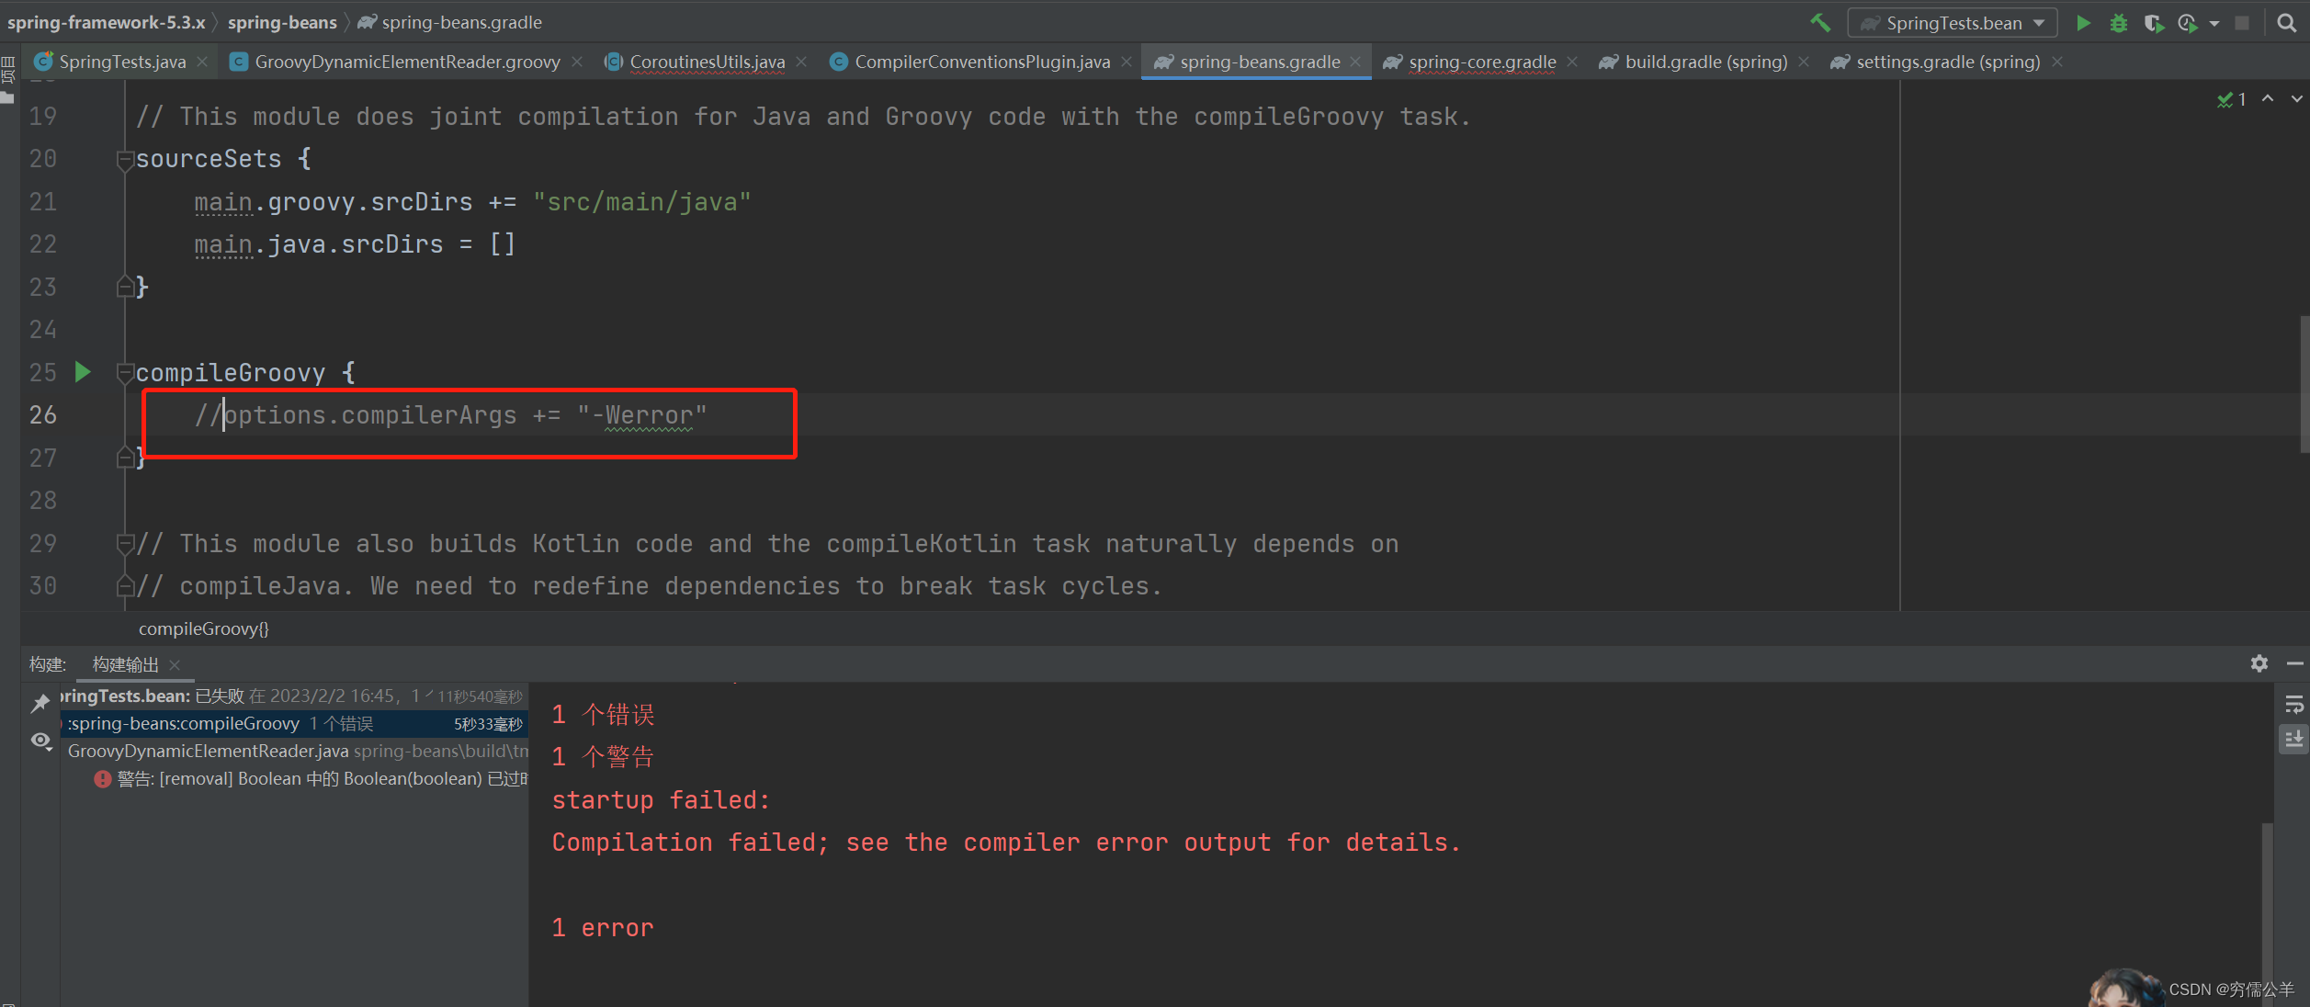This screenshot has width=2310, height=1007.
Task: Click the run gutter icon at line 25
Action: pyautogui.click(x=83, y=372)
